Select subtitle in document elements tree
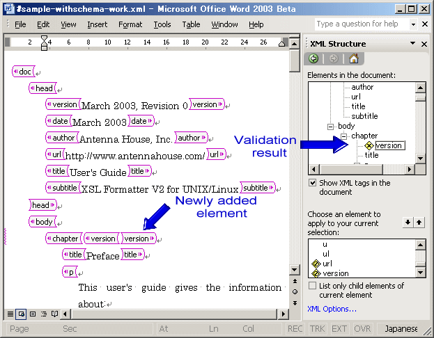Image resolution: width=434 pixels, height=338 pixels. 364,116
